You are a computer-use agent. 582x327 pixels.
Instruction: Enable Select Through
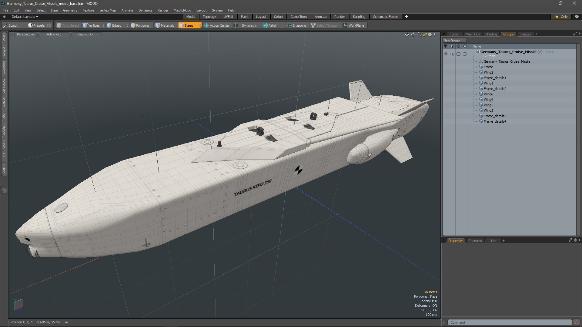click(325, 25)
